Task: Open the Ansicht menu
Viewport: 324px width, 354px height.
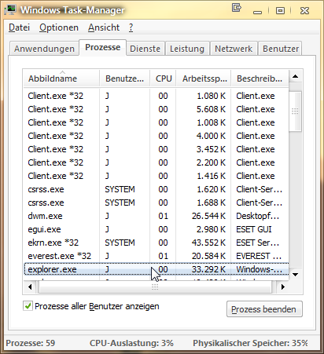Action: 104,27
